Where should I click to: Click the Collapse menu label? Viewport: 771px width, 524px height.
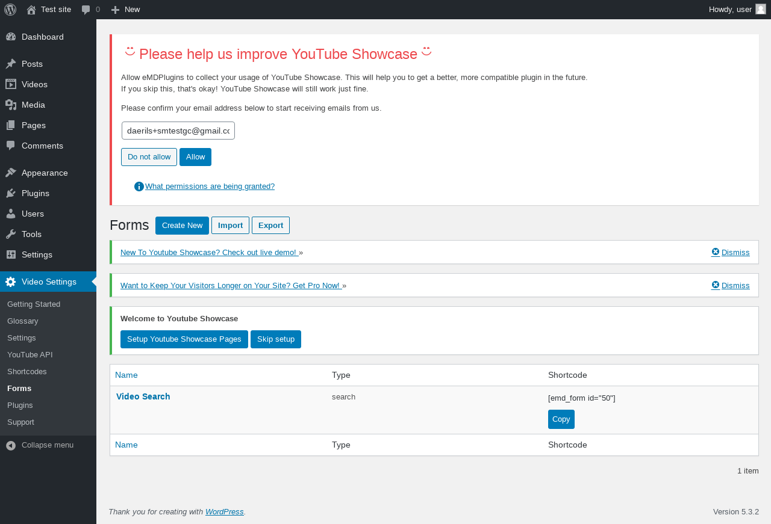(48, 445)
